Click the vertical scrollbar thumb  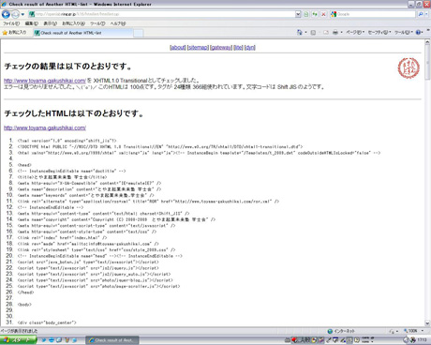click(427, 62)
